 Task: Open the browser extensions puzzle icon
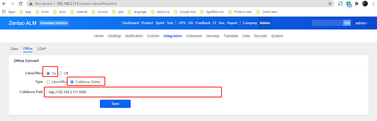pos(357,4)
